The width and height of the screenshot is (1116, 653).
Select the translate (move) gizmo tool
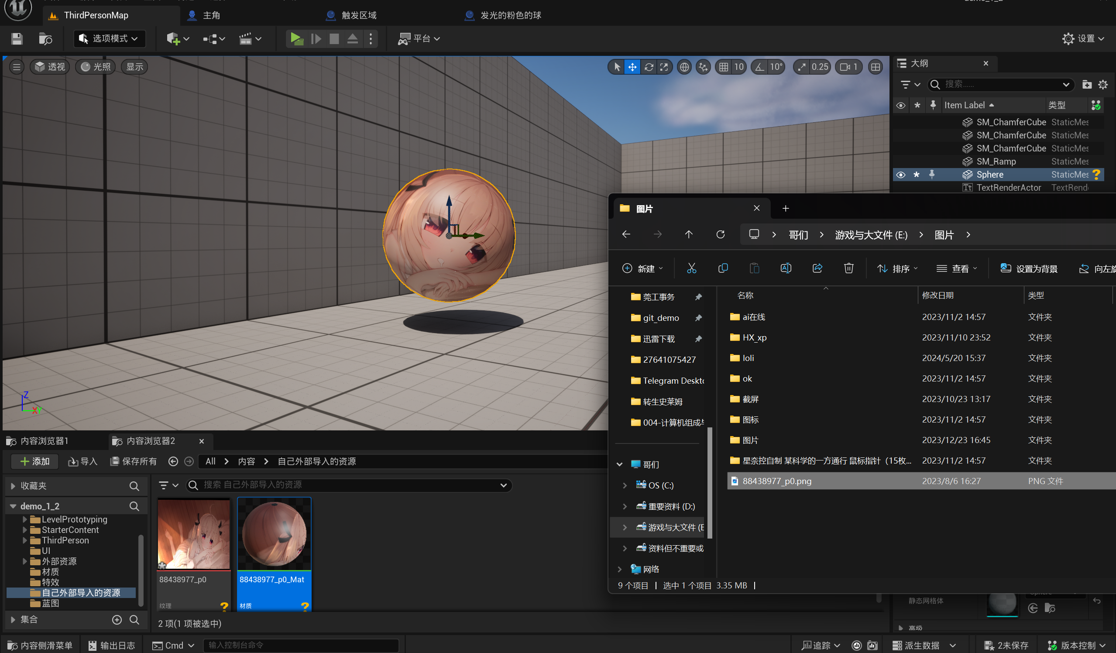[x=632, y=67]
